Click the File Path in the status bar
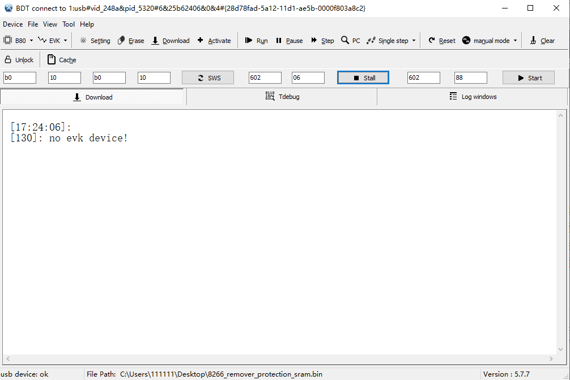570x380 pixels. pos(205,374)
